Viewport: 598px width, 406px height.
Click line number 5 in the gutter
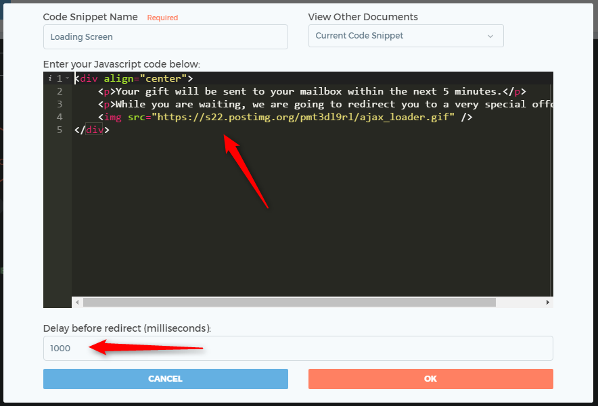point(60,130)
